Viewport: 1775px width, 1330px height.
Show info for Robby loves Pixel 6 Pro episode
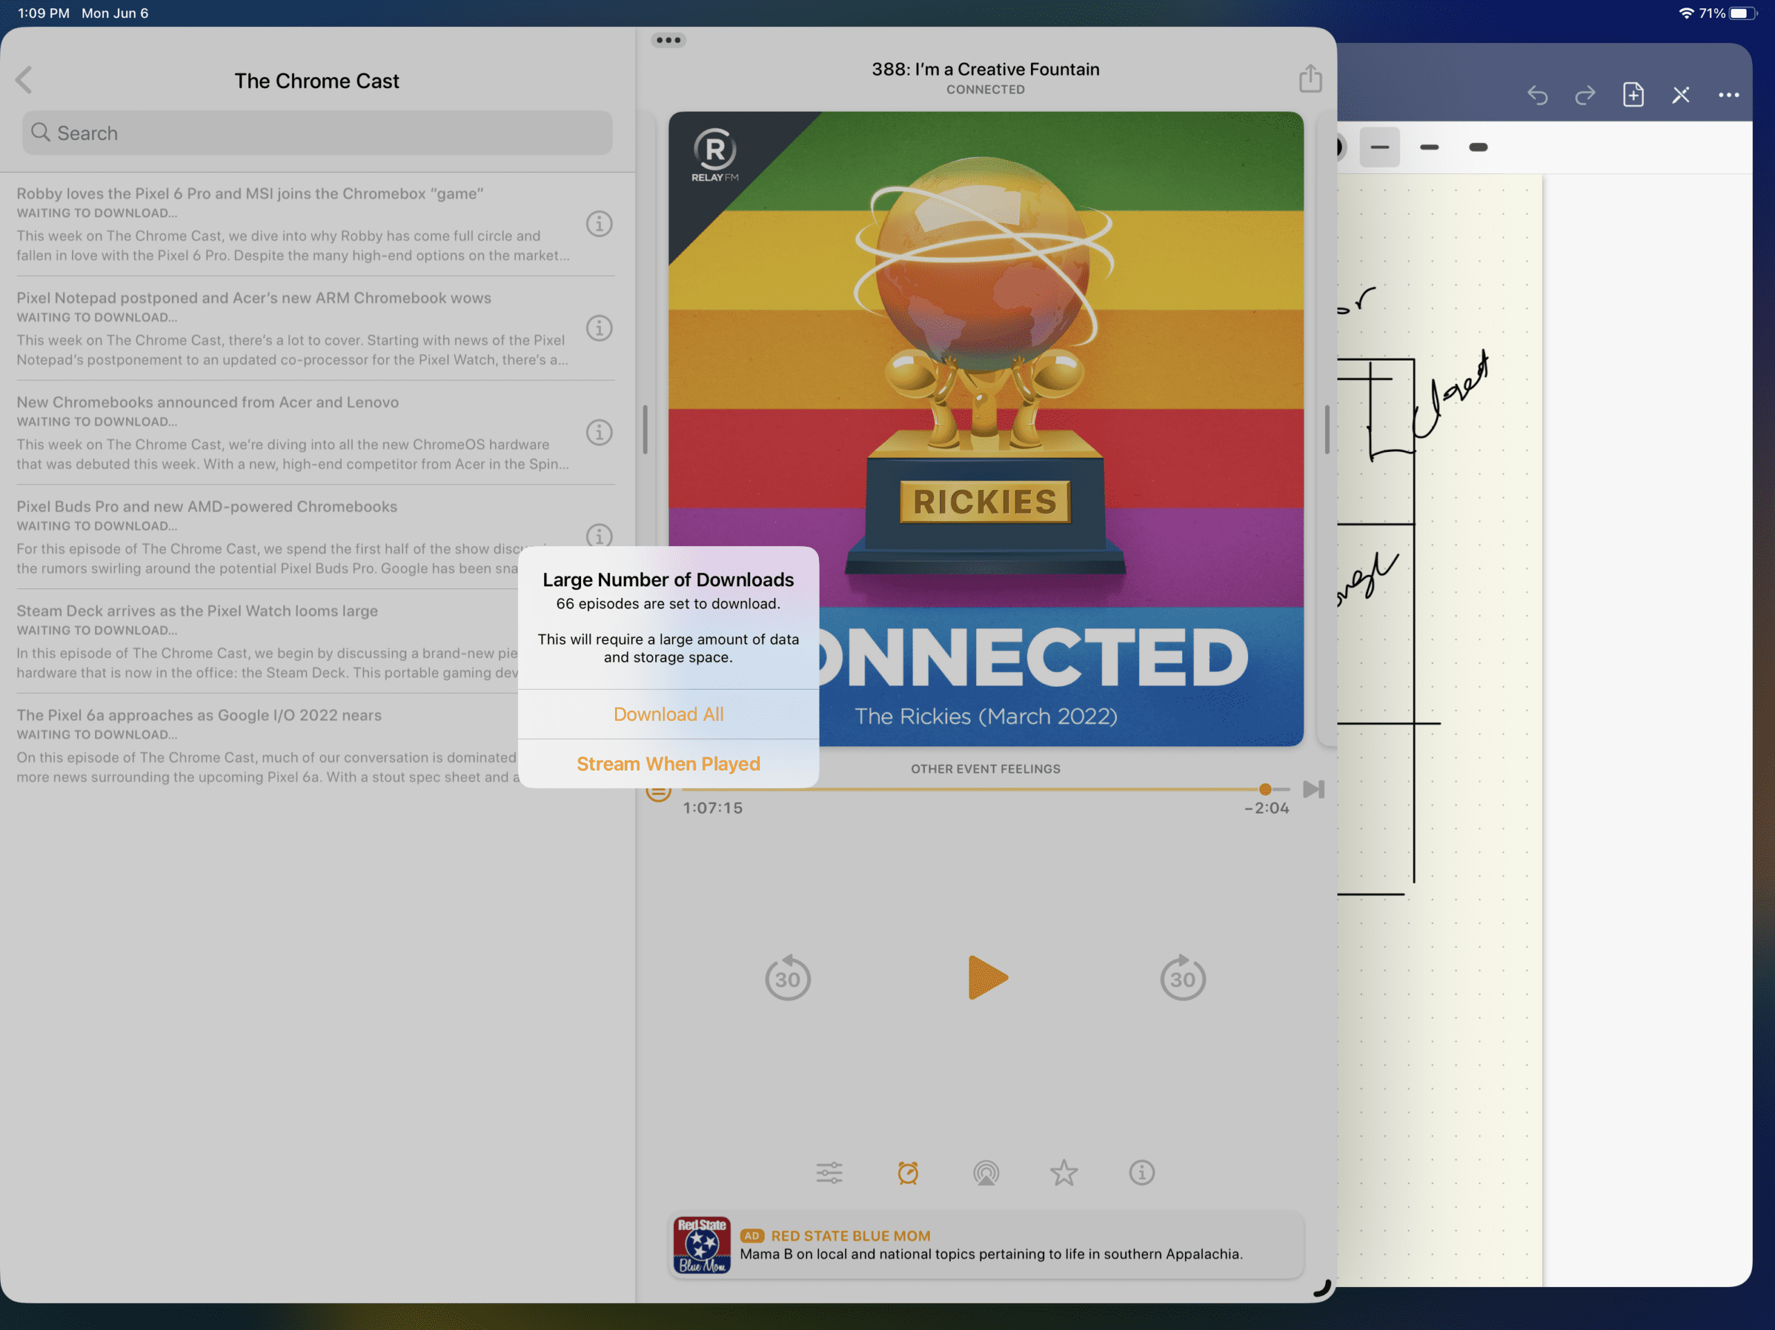click(x=598, y=224)
